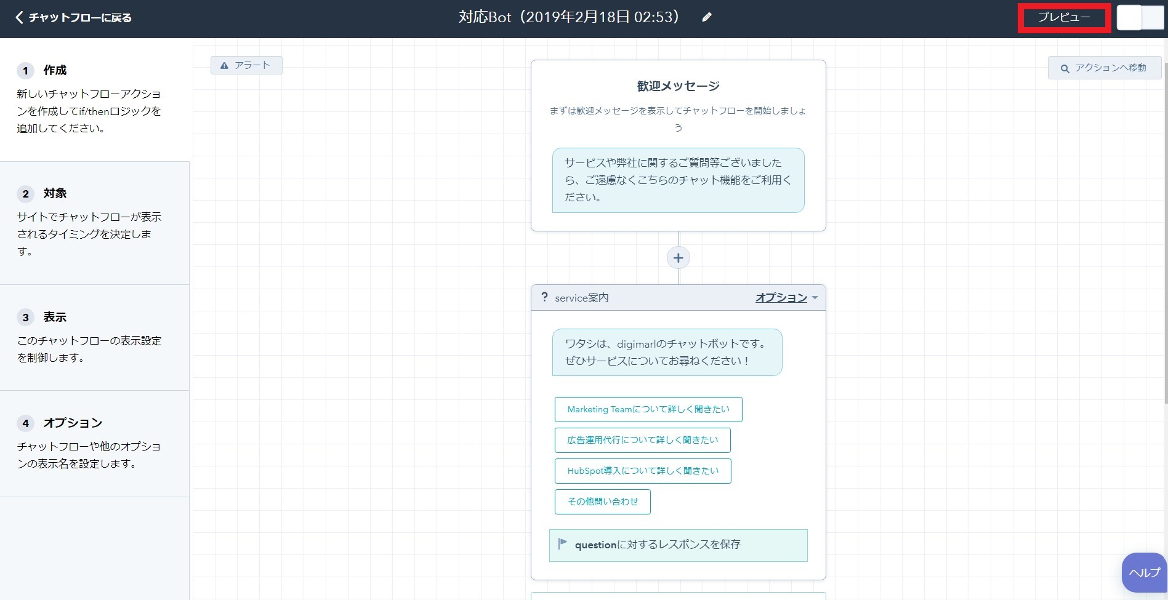Select step 1 作成 tab
Screen dimensions: 1168x600
(x=95, y=100)
